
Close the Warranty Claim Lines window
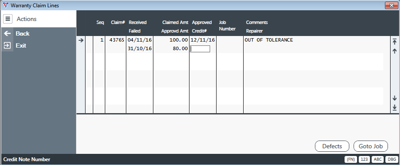(391, 5)
